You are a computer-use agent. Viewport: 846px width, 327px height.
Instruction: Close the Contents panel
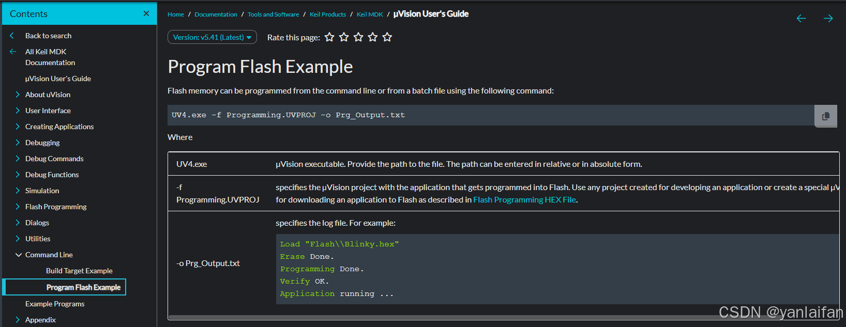[146, 13]
